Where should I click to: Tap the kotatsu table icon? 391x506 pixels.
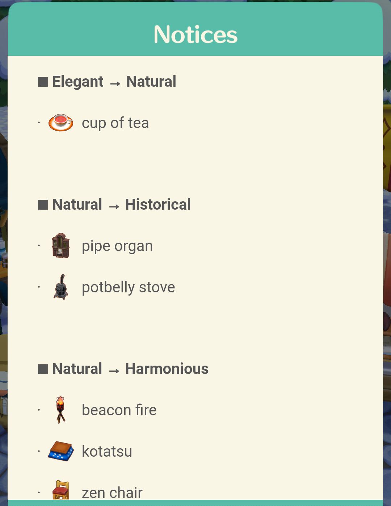point(61,451)
